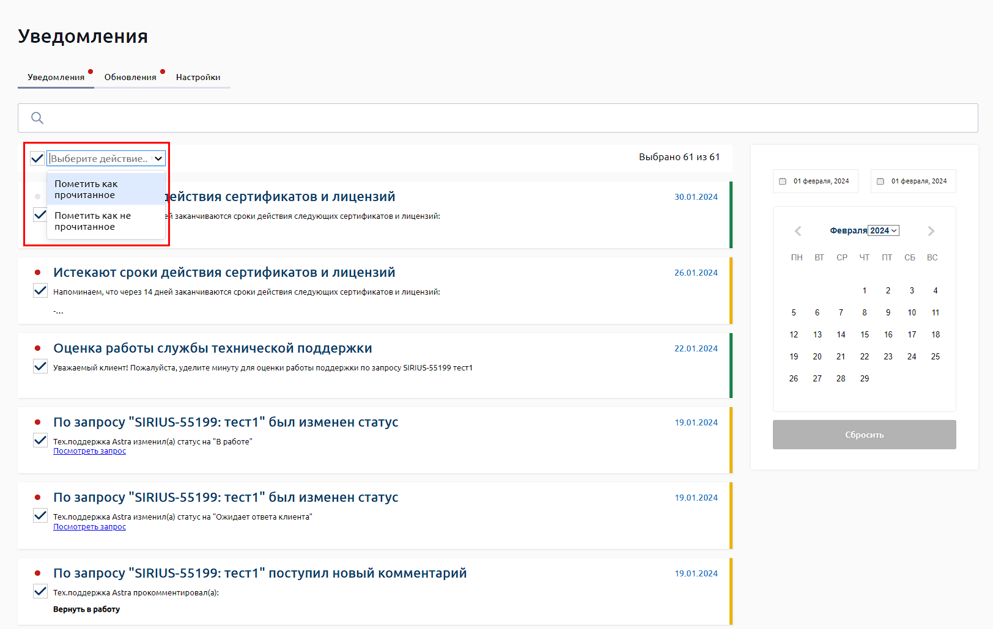The image size is (993, 629).
Task: Open "Посмотреть запрос" link under "Ожидает ответа клиента"
Action: pyautogui.click(x=89, y=527)
